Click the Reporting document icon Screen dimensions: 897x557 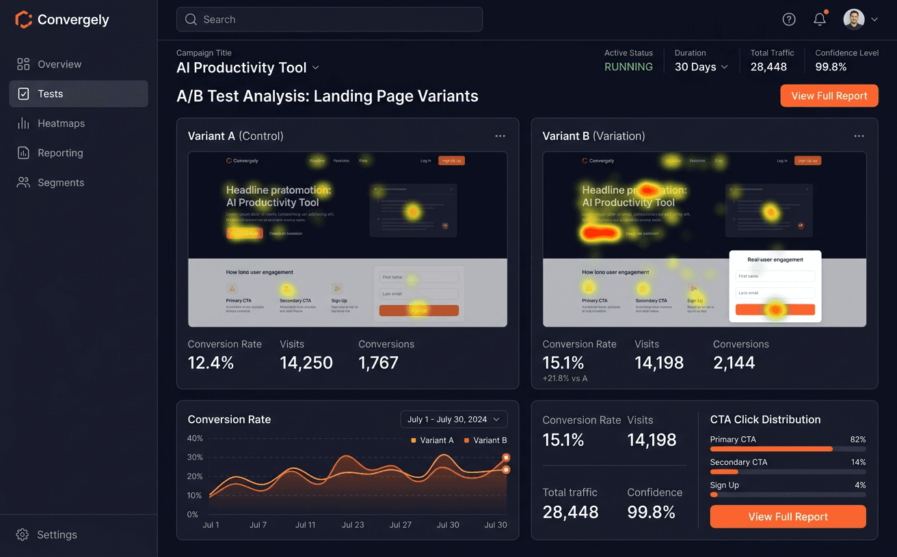click(x=23, y=153)
